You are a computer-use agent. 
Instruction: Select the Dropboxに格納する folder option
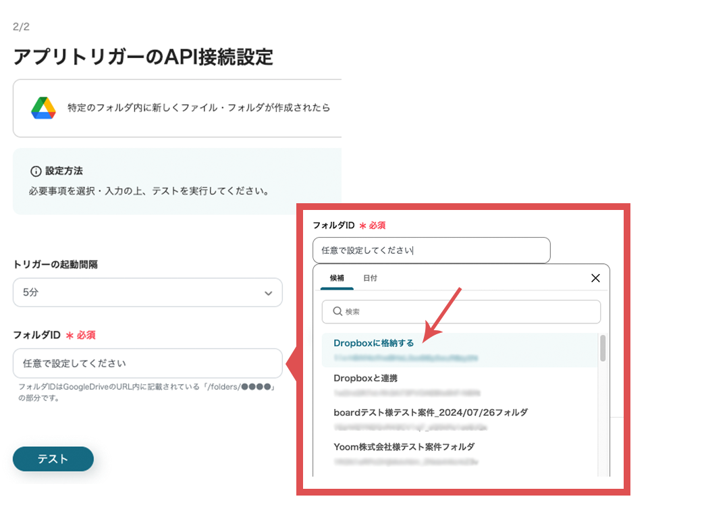(x=460, y=350)
